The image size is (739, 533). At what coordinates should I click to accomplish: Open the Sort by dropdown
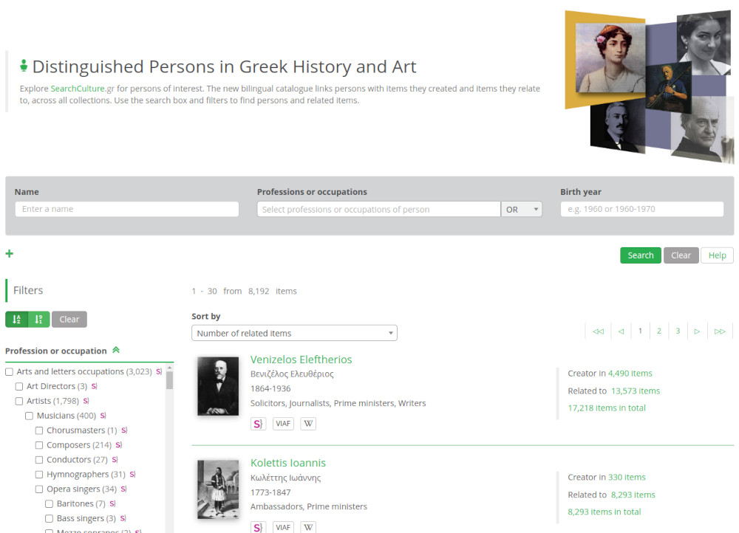[x=294, y=333]
